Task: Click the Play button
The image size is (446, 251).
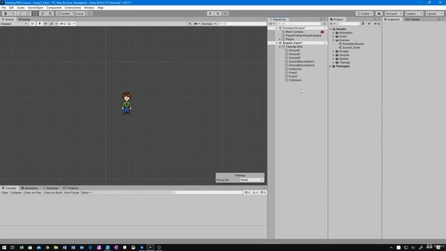Action: (210, 13)
